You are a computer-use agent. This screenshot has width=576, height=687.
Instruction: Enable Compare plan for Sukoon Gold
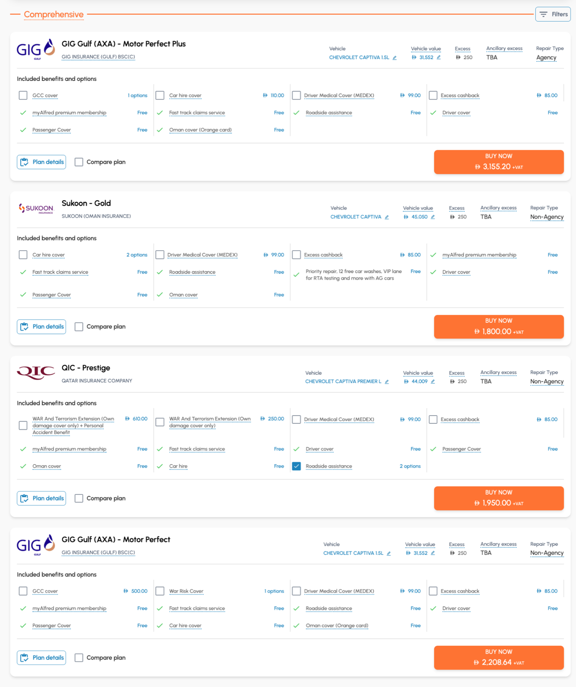pyautogui.click(x=79, y=327)
